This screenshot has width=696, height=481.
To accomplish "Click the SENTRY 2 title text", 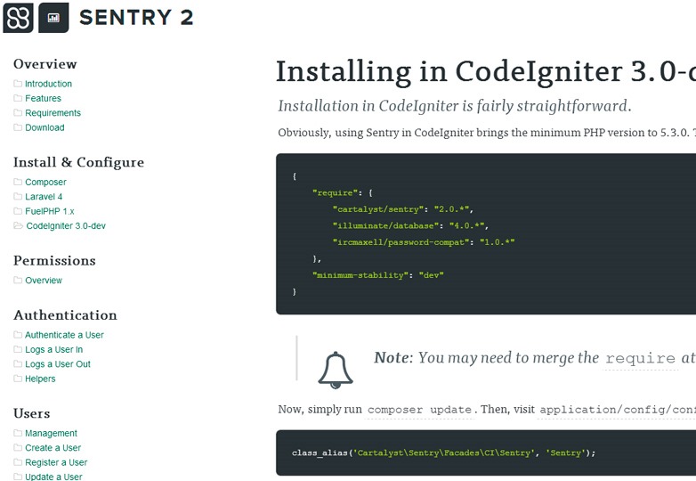I will tap(135, 17).
